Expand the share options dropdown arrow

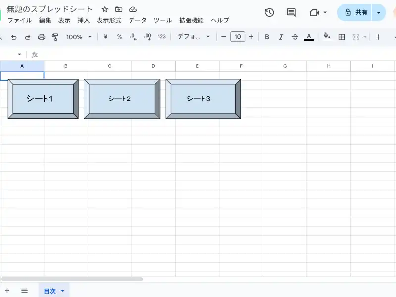click(x=379, y=13)
